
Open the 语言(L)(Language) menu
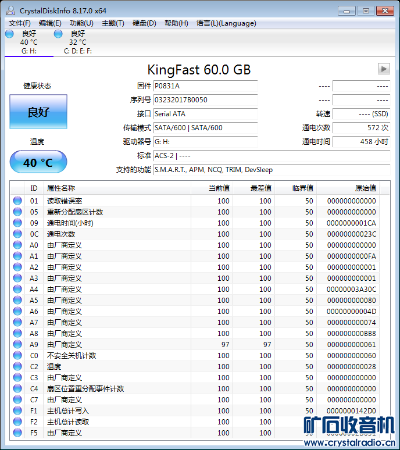click(x=226, y=23)
